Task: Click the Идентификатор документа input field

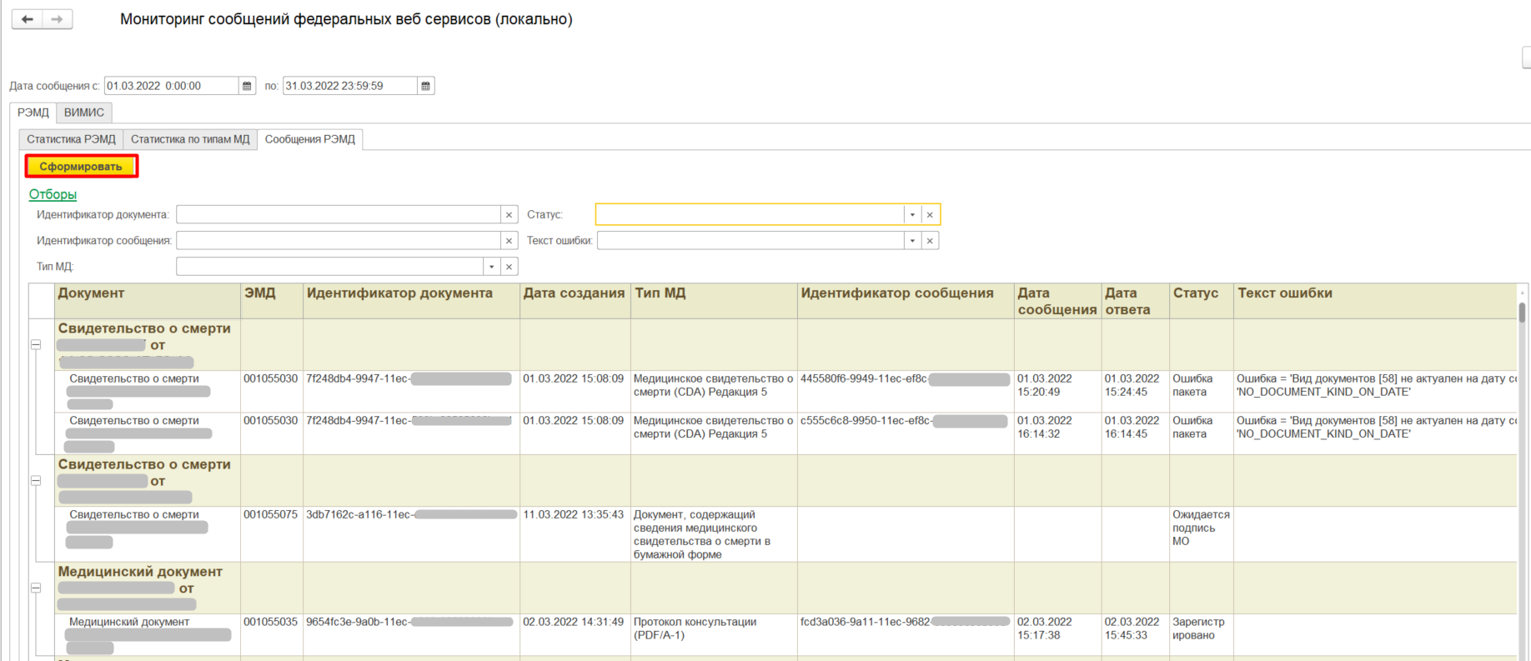Action: [338, 215]
